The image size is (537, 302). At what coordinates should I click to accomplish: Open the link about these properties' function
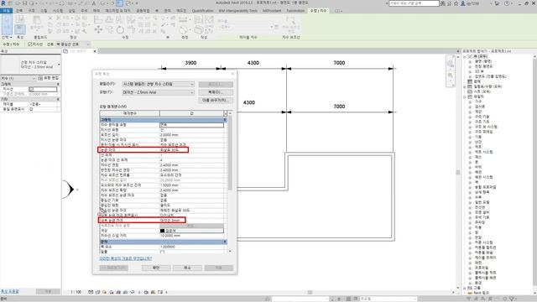(125, 258)
